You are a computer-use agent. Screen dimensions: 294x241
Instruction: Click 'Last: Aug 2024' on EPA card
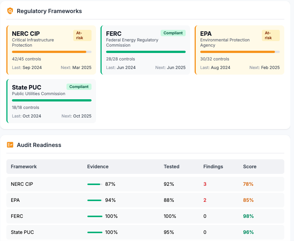point(215,68)
